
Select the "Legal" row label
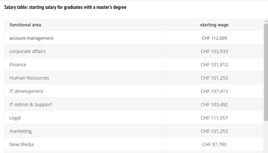click(x=15, y=118)
